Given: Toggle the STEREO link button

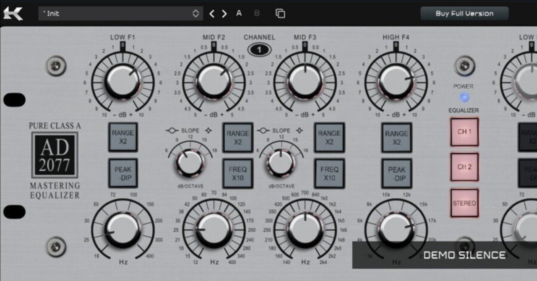Looking at the screenshot, I should pyautogui.click(x=464, y=203).
